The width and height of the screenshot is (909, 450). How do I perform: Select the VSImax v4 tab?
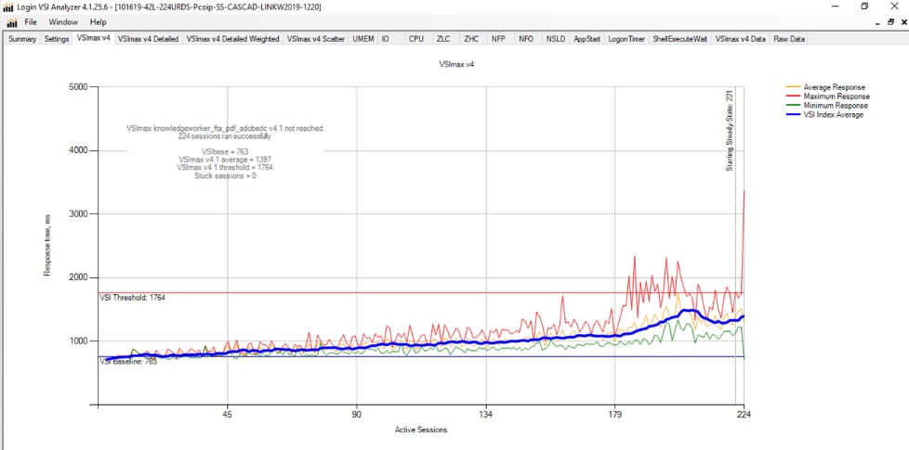pyautogui.click(x=93, y=39)
